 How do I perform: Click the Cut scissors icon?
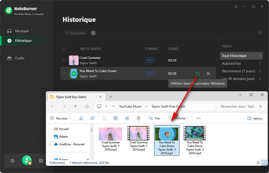tap(81, 118)
